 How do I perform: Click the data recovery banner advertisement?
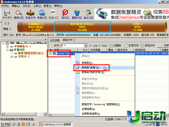pos(132,14)
